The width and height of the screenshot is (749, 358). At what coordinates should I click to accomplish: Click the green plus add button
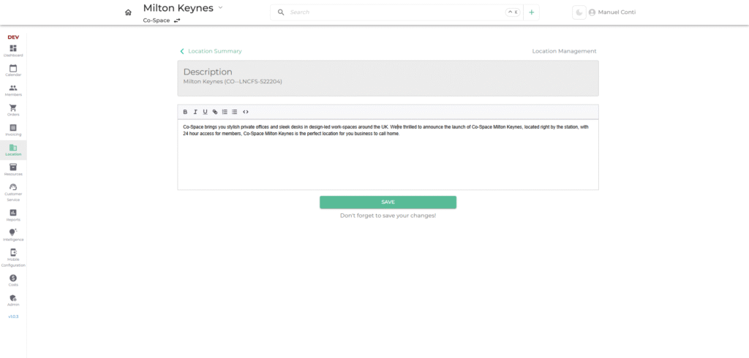tap(532, 12)
